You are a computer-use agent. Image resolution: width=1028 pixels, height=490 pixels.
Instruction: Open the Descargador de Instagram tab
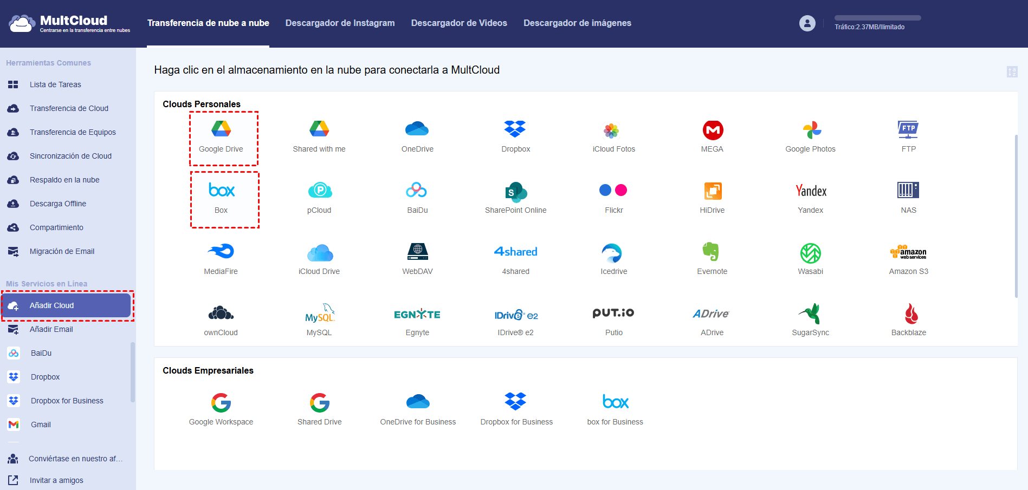coord(340,23)
